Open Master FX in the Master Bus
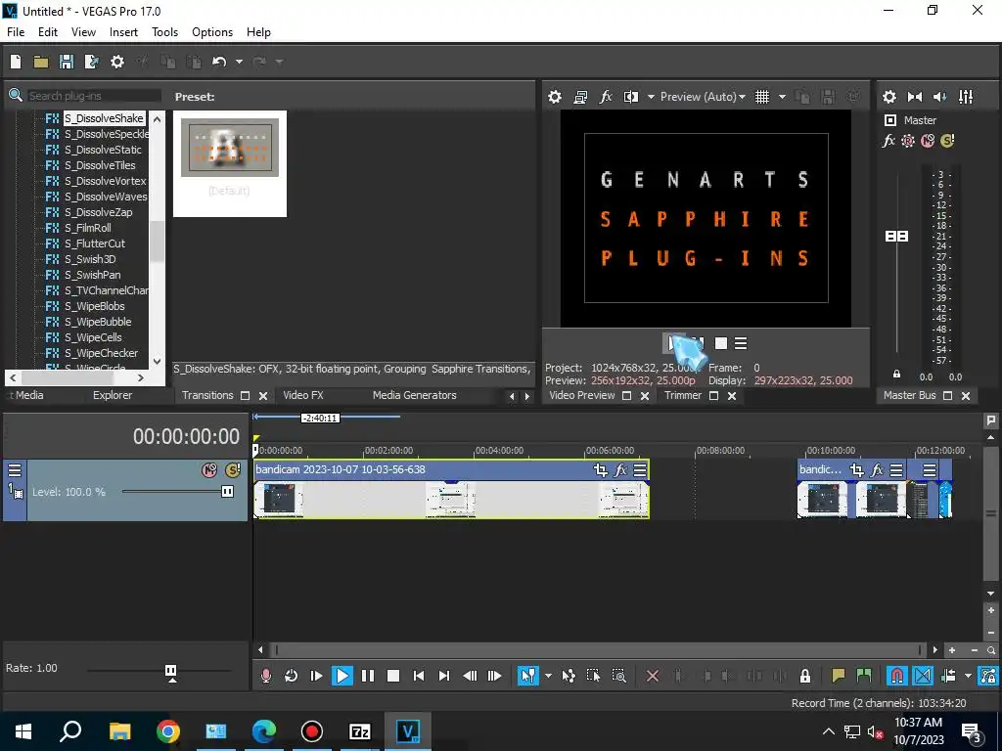The width and height of the screenshot is (1002, 751). [888, 141]
